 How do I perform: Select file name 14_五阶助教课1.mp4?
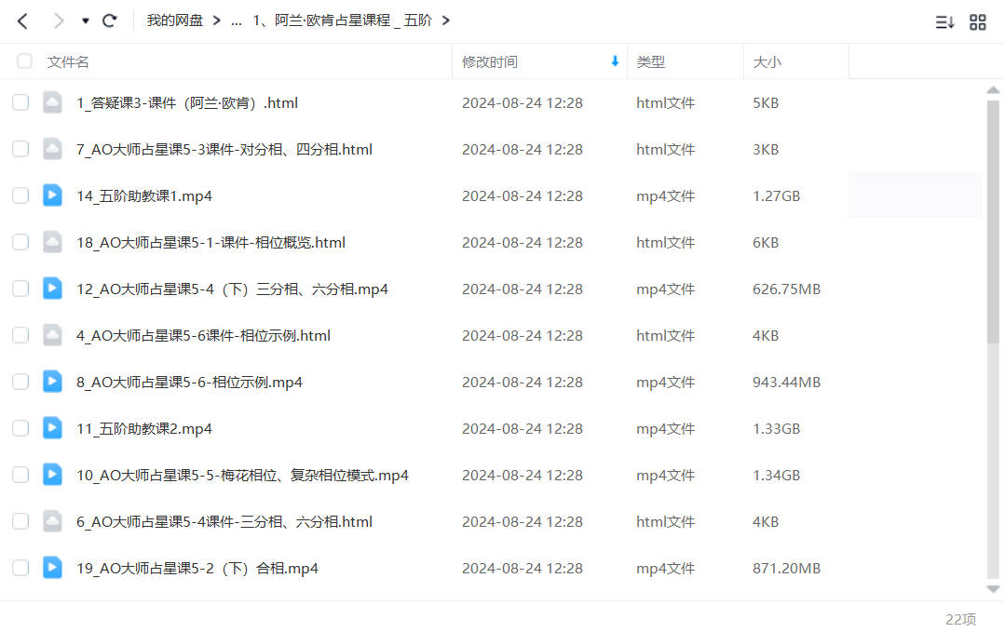coord(144,196)
